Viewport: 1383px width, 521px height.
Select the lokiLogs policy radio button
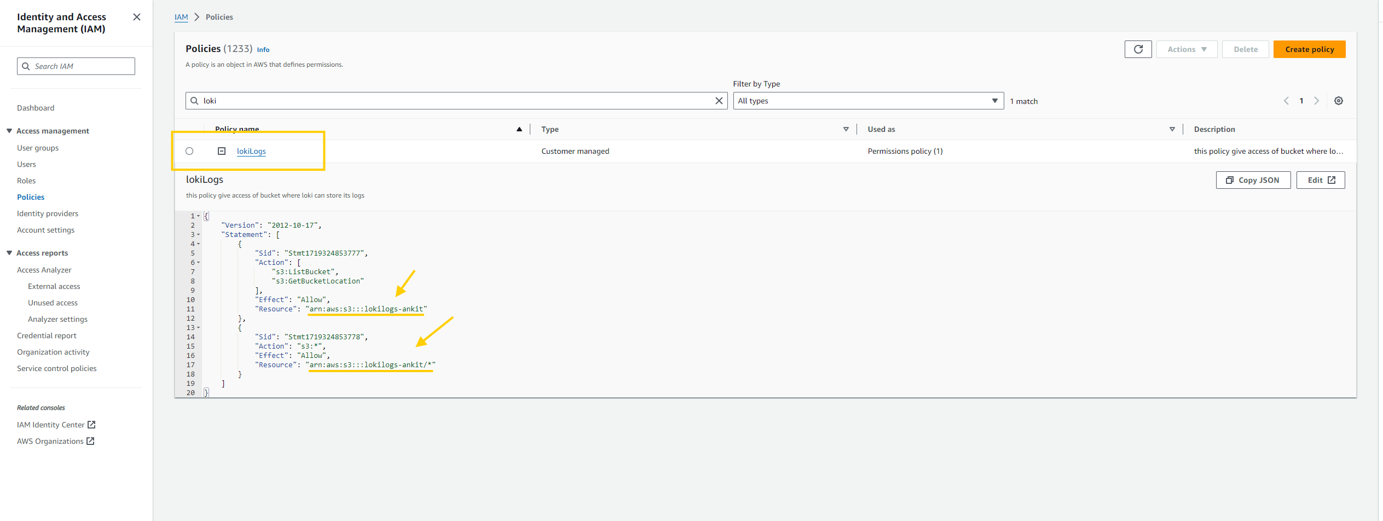189,151
